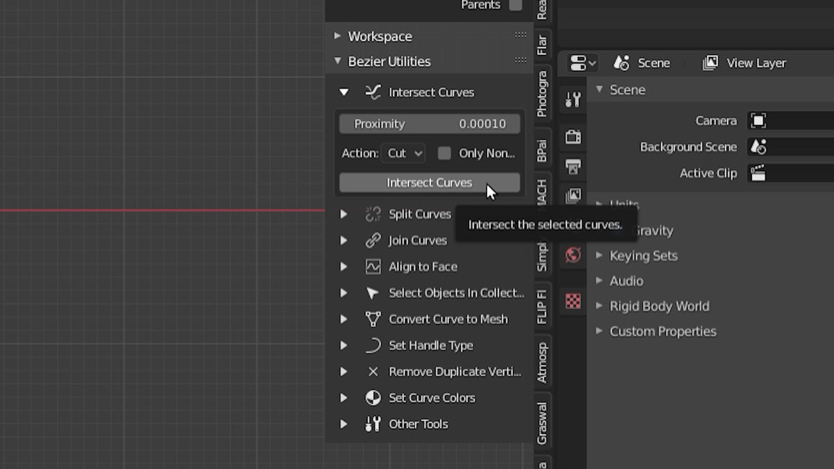Viewport: 834px width, 469px height.
Task: Click the Active Clip field clip icon
Action: click(758, 173)
